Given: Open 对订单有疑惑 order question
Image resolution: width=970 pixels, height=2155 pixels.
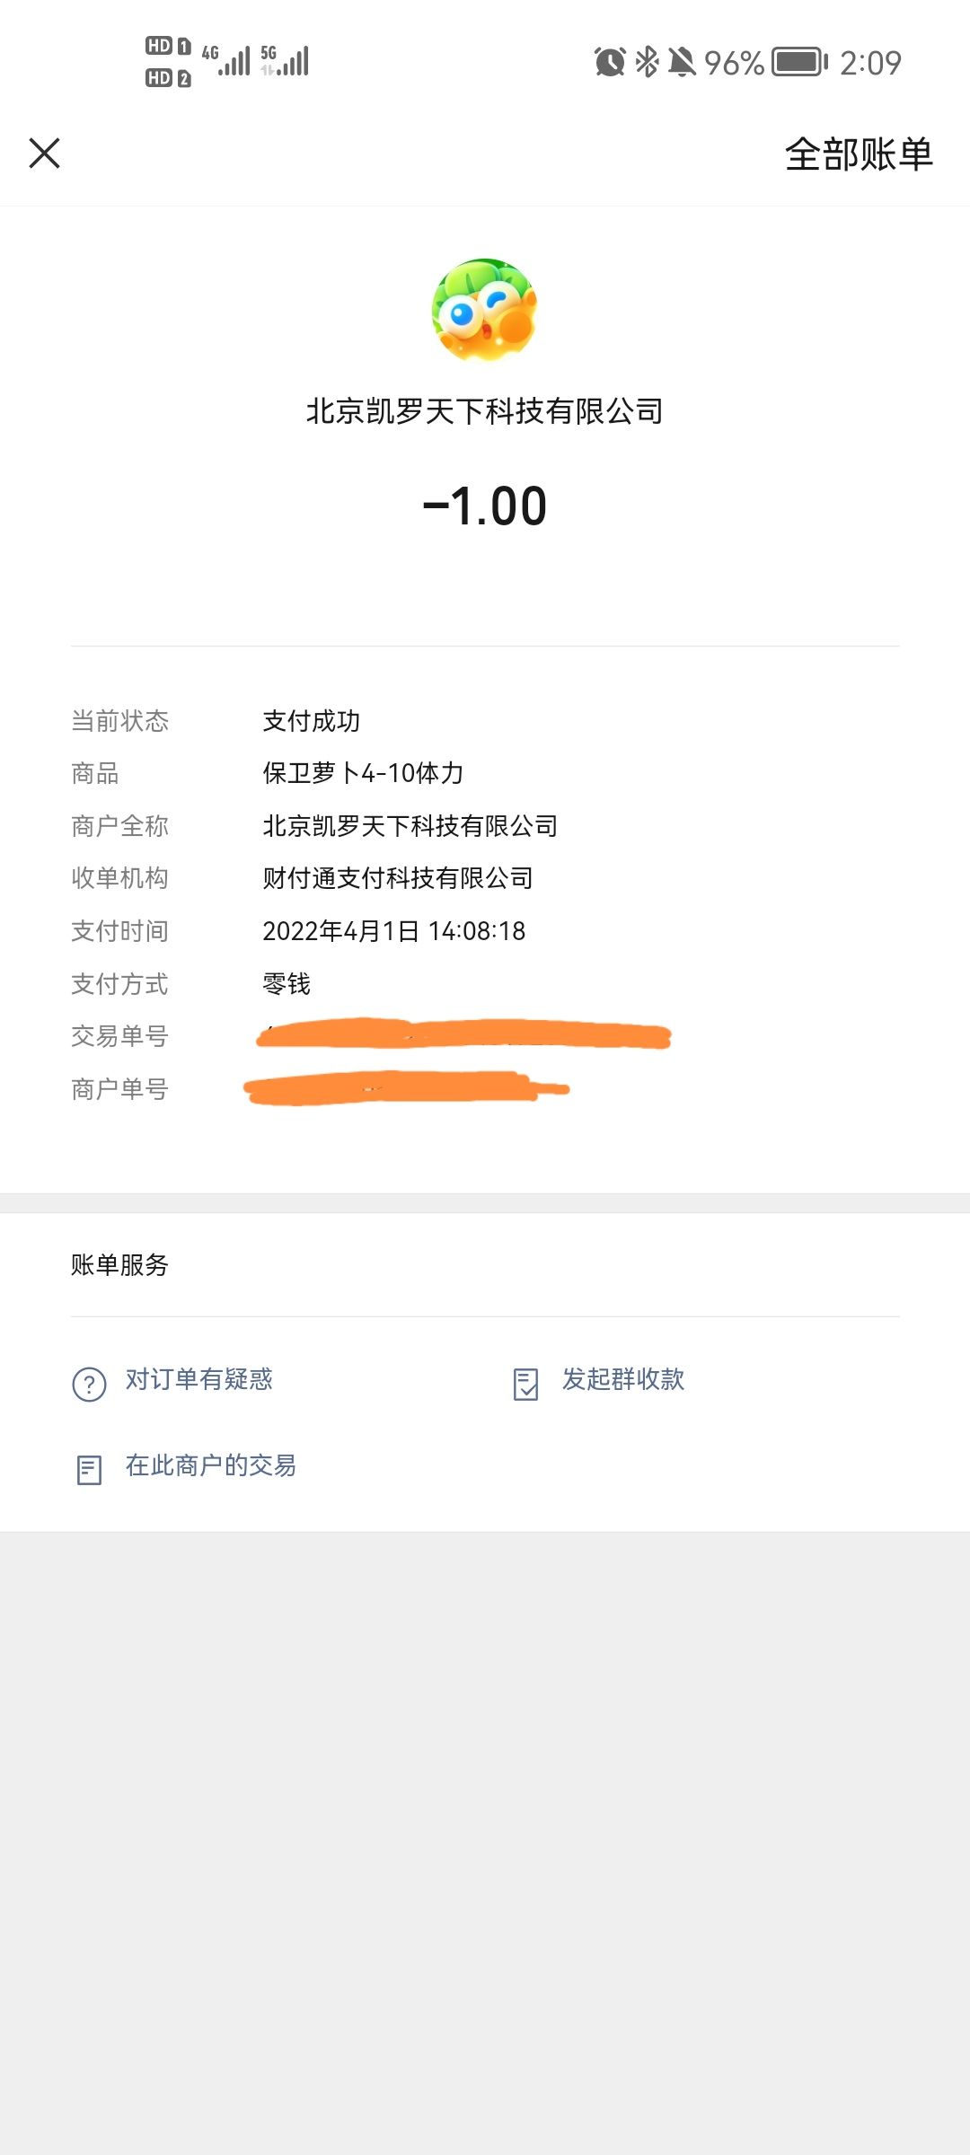Looking at the screenshot, I should [x=198, y=1379].
